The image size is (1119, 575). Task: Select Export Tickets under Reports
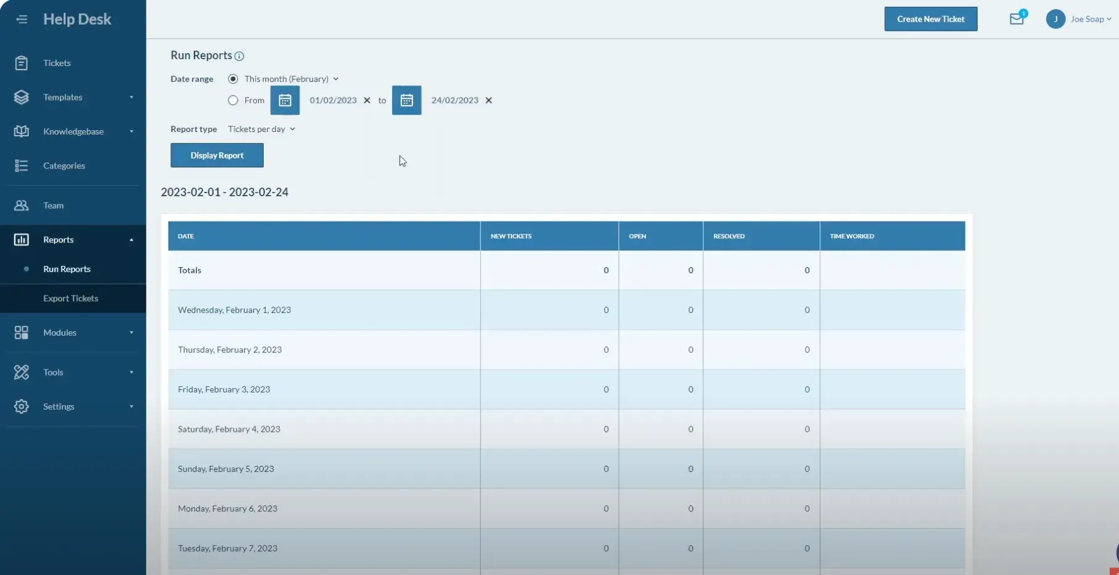[70, 298]
